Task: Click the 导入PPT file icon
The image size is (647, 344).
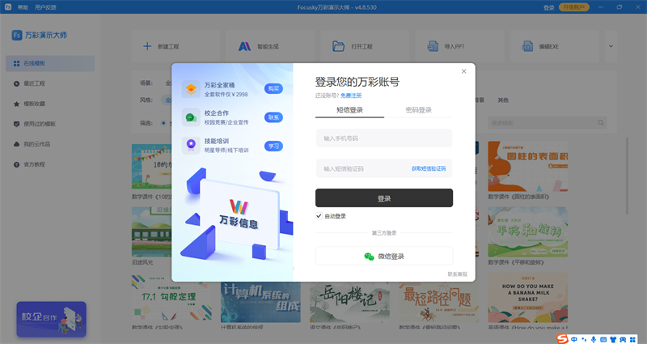Action: (433, 46)
